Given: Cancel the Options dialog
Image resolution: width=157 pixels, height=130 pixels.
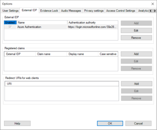Looking at the screenshot, I should [x=138, y=123].
